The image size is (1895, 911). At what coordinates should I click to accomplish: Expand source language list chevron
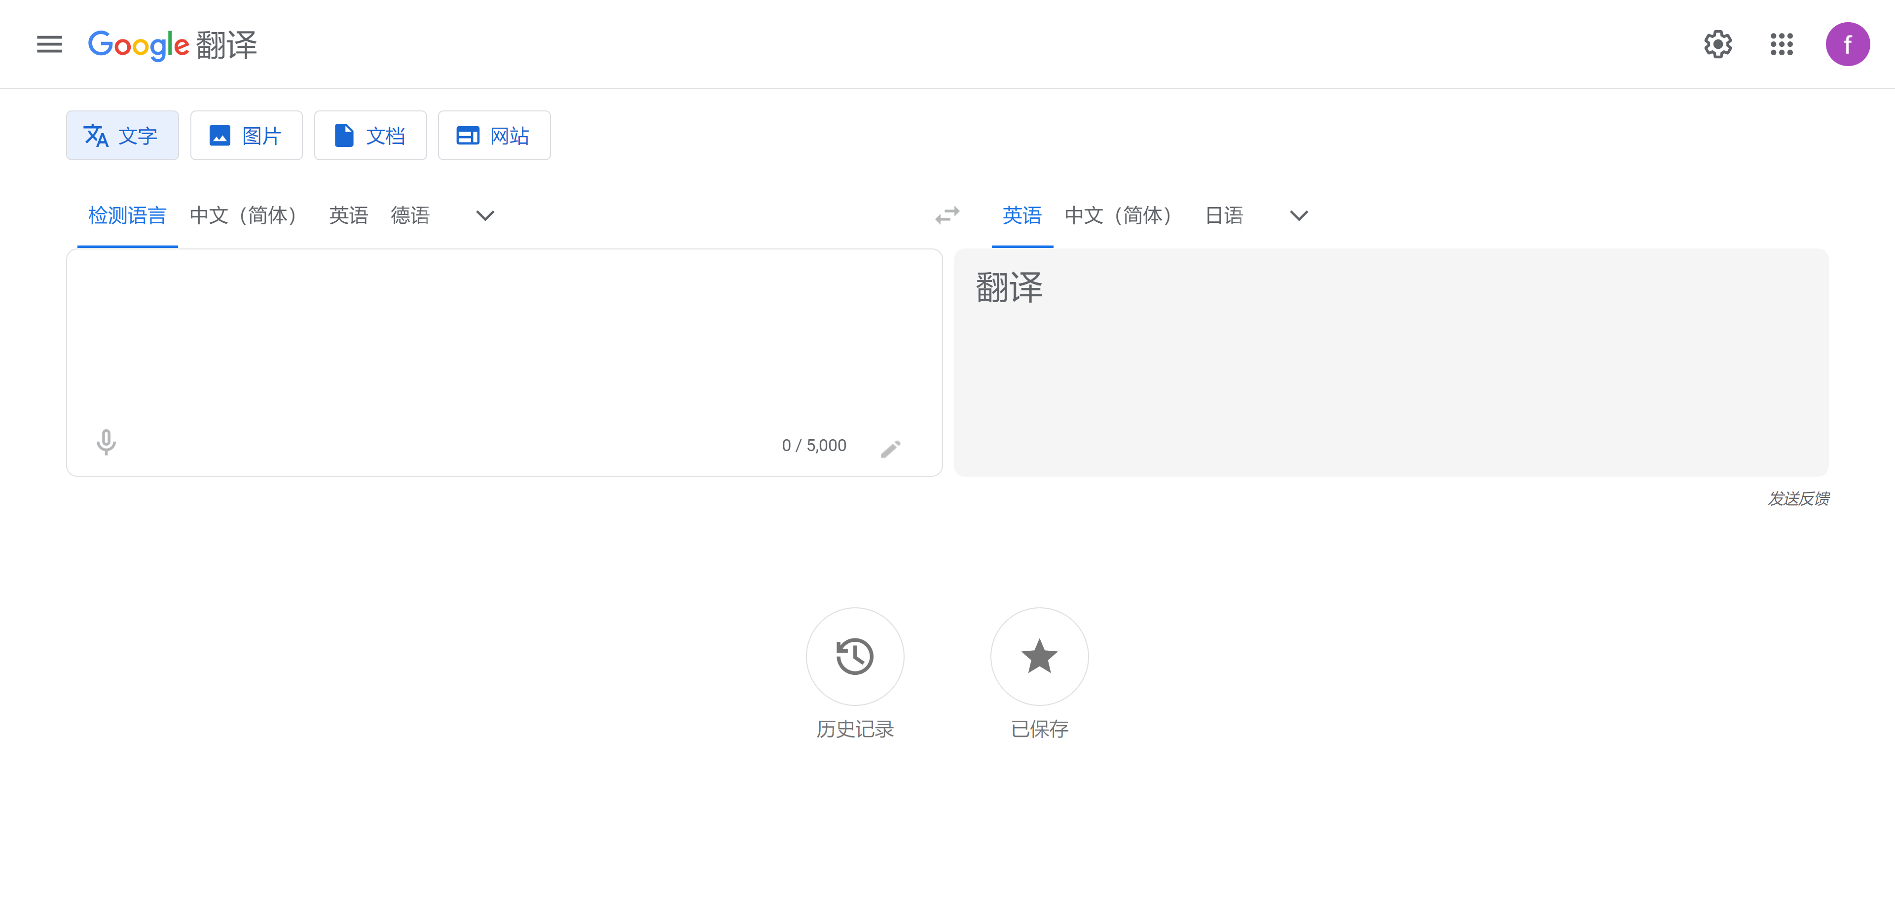coord(485,215)
